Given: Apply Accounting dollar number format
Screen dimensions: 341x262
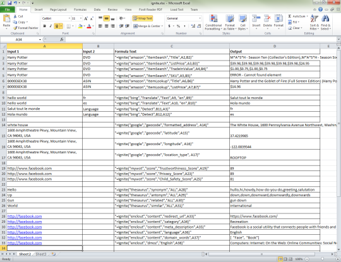Looking at the screenshot, I should [169, 26].
